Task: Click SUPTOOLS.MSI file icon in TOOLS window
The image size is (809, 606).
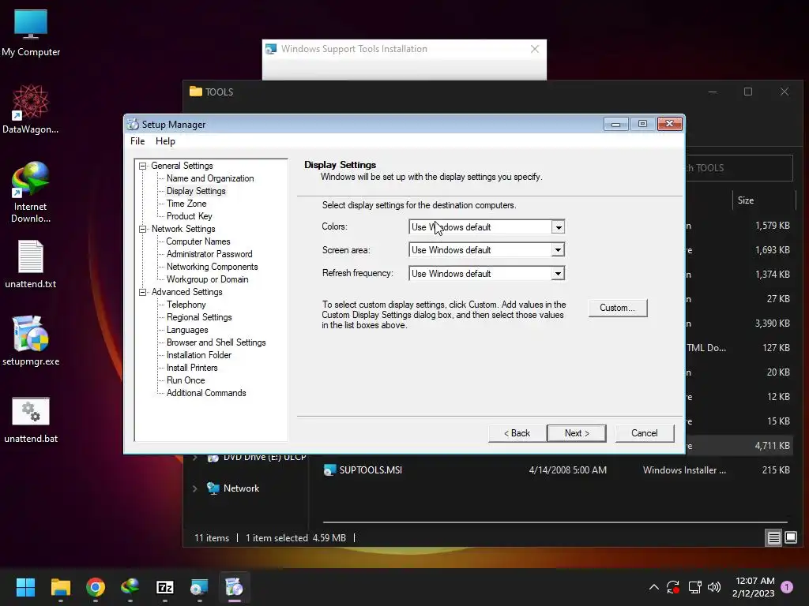Action: pyautogui.click(x=329, y=470)
